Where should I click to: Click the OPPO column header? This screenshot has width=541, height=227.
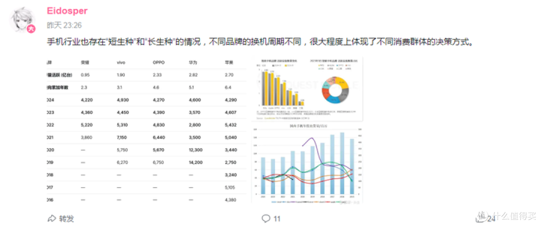(x=159, y=63)
